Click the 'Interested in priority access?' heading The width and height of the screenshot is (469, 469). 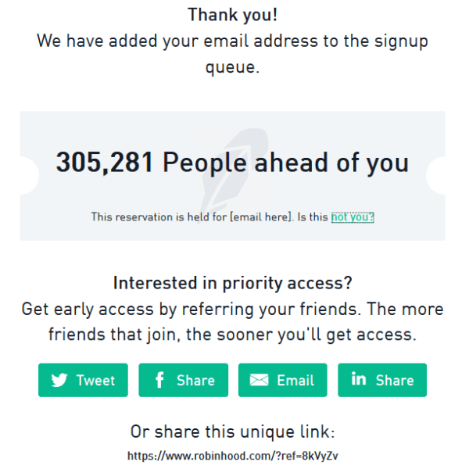pyautogui.click(x=232, y=283)
